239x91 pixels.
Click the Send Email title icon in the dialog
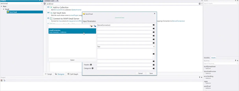click(84, 14)
